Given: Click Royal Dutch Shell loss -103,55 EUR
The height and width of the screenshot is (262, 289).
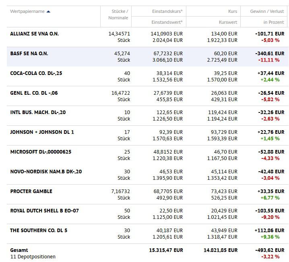Looking at the screenshot, I should (x=270, y=211).
